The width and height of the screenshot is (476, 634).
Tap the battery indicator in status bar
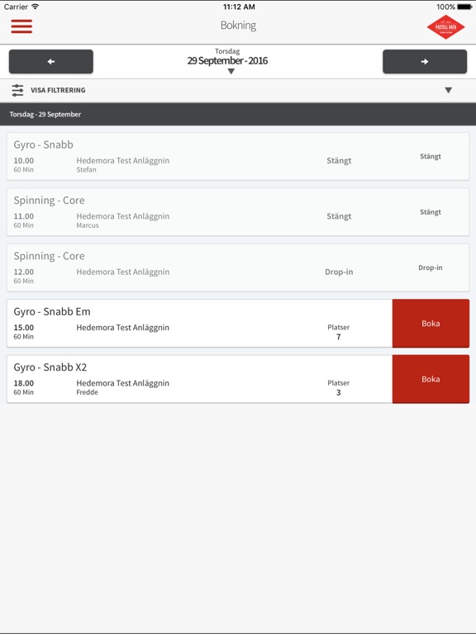464,7
